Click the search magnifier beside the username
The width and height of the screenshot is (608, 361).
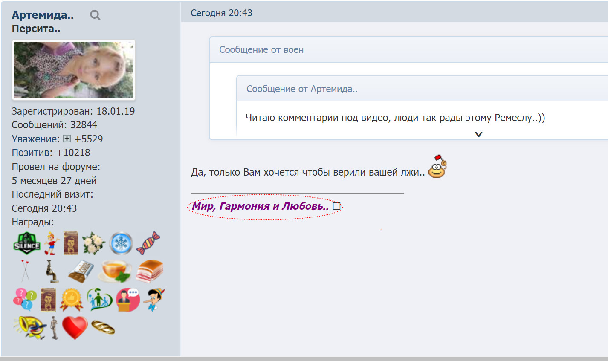click(95, 15)
